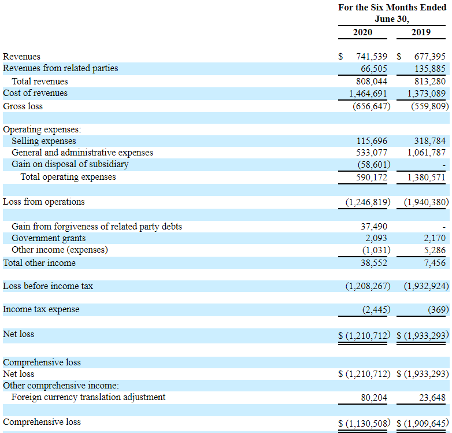Click the Comprehensive loss value (1,909,645)
452x433 pixels.
(423, 423)
